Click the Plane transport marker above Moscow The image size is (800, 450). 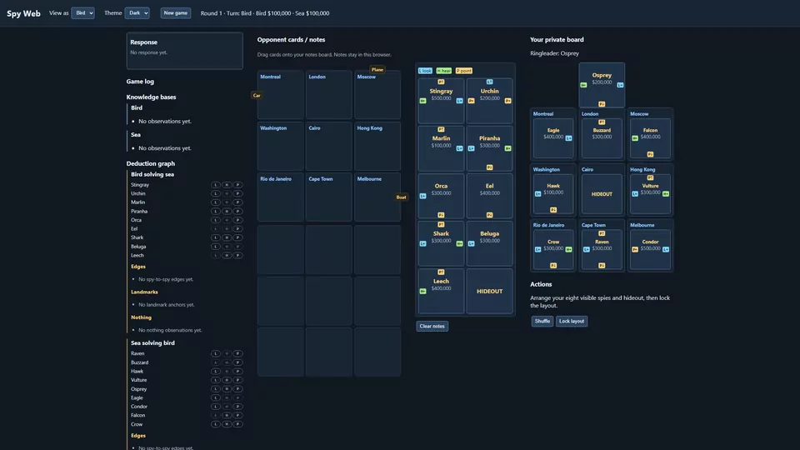click(x=377, y=69)
